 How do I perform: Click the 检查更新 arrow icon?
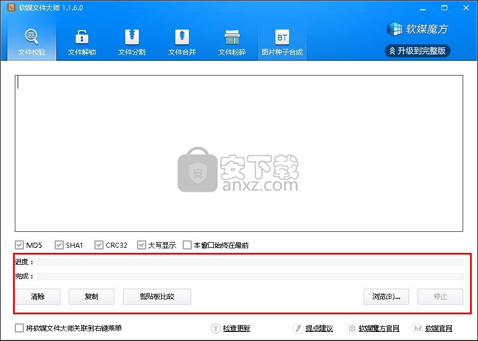[x=216, y=328]
